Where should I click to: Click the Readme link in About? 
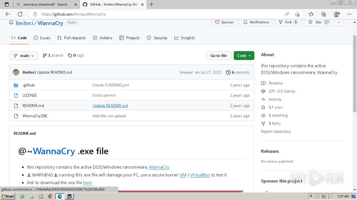coord(272,83)
